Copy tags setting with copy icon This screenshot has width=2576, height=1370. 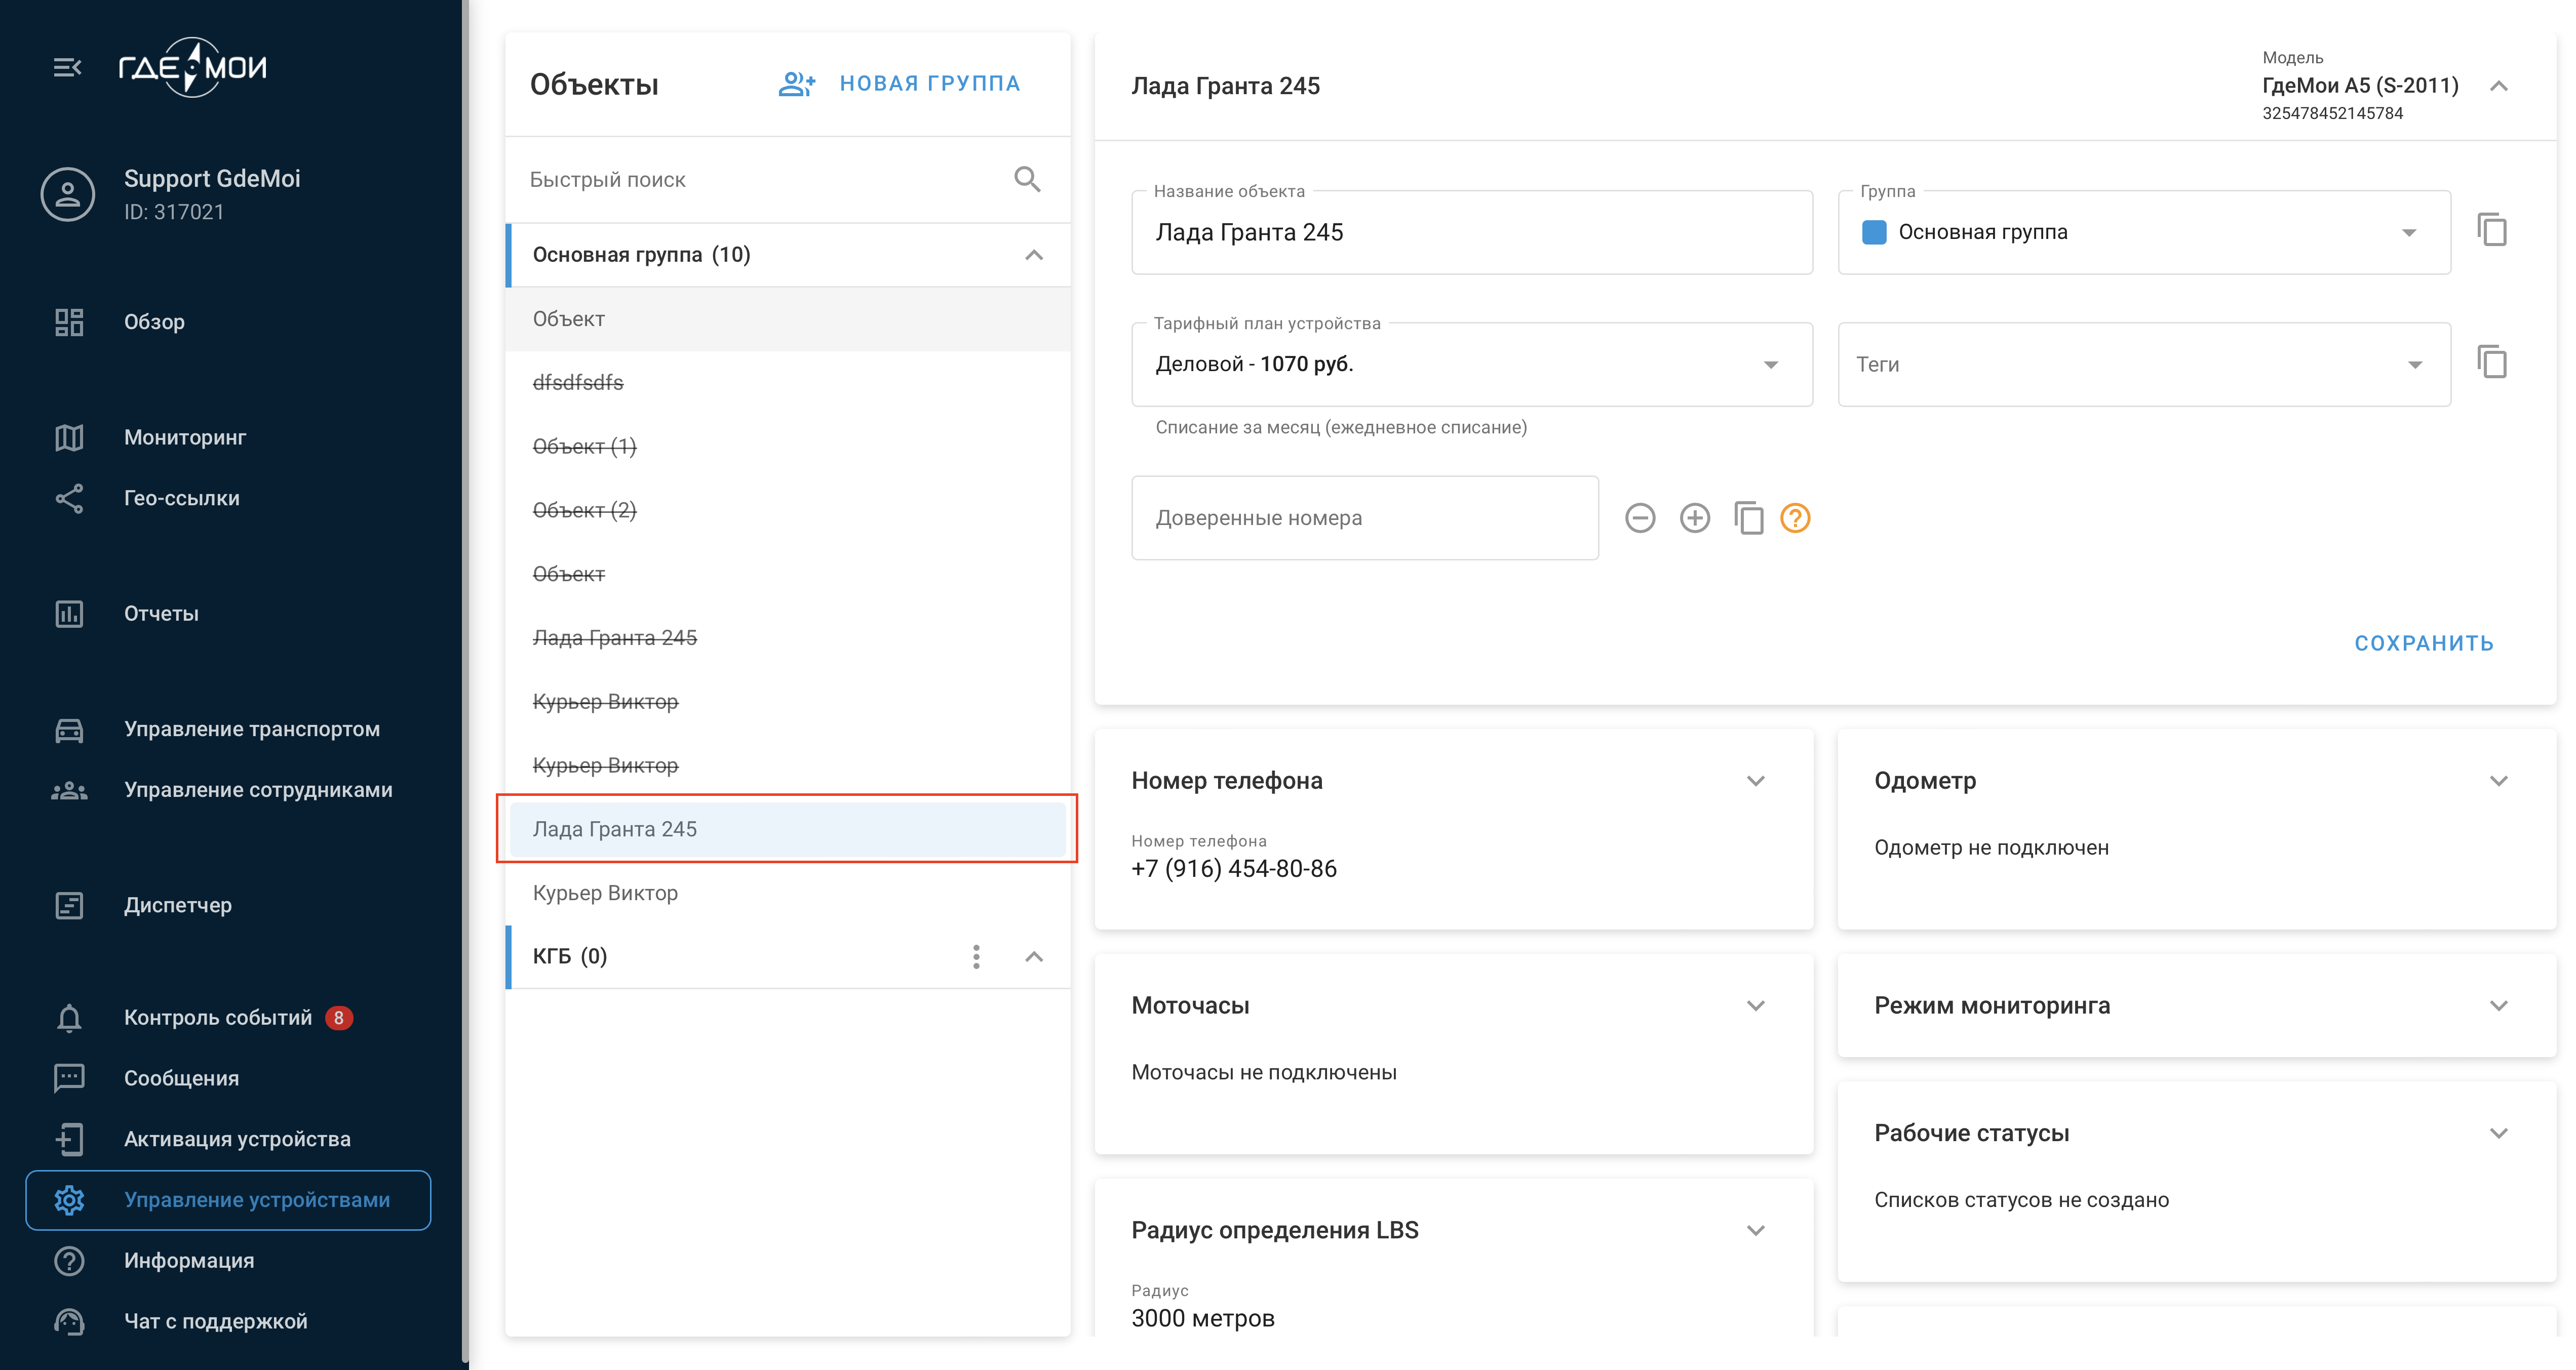2491,362
